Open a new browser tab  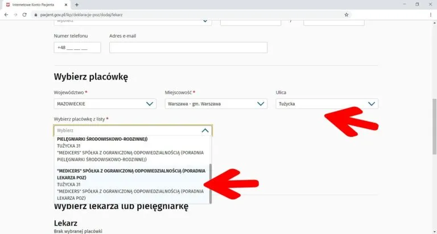coord(77,5)
